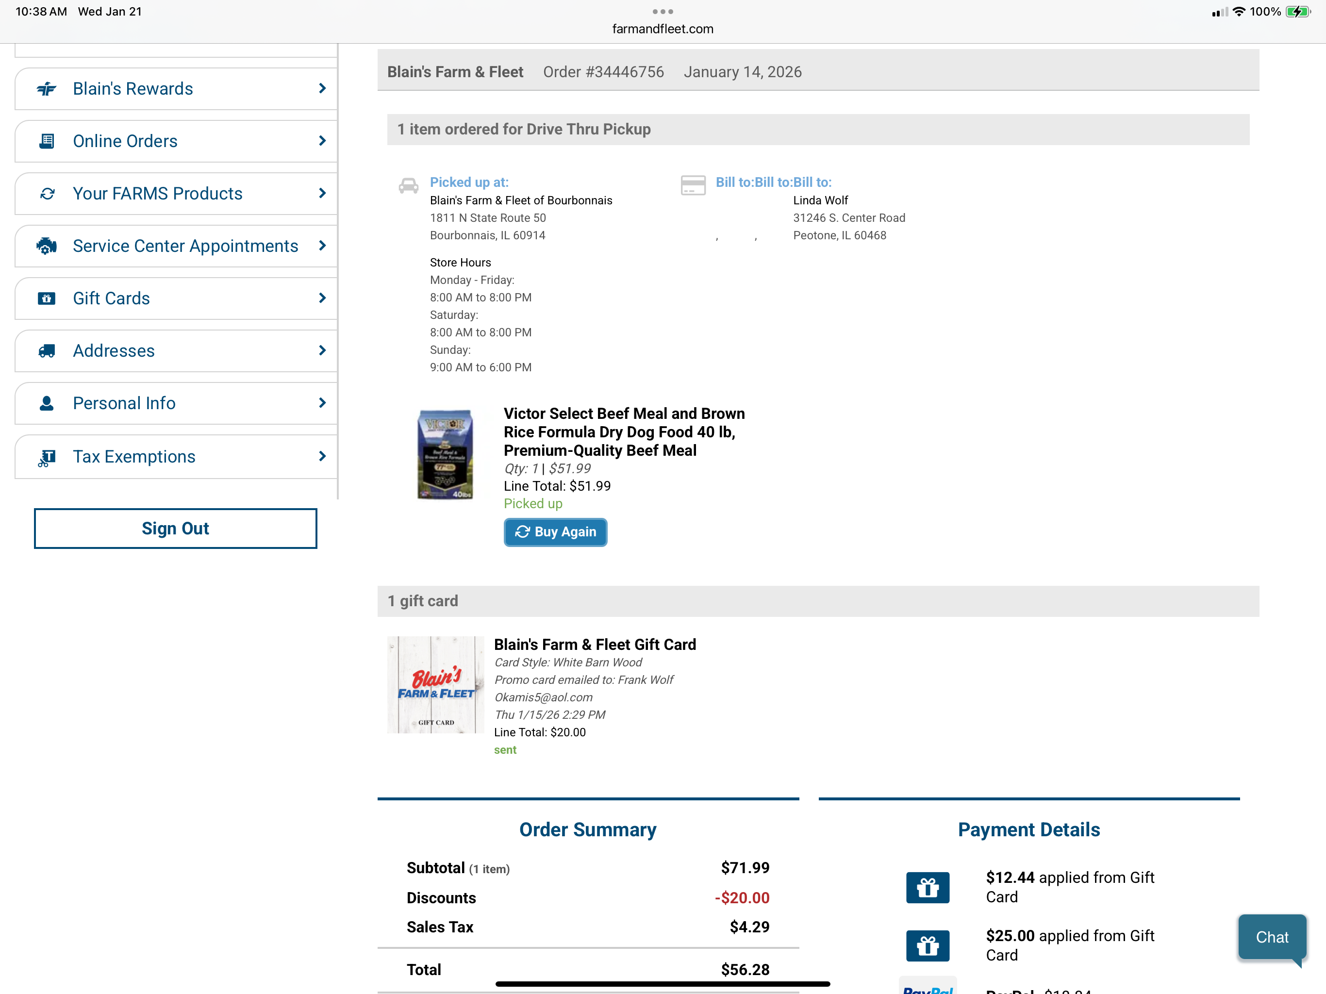
Task: Click the FARMS Products refresh icon
Action: (47, 194)
